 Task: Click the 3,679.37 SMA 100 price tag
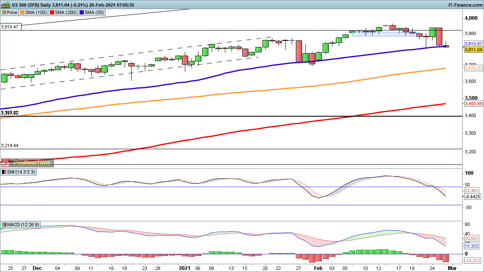(473, 68)
